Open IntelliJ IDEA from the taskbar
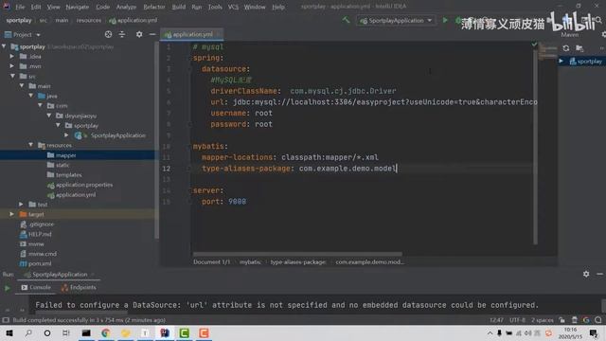Image resolution: width=606 pixels, height=341 pixels. click(x=165, y=333)
